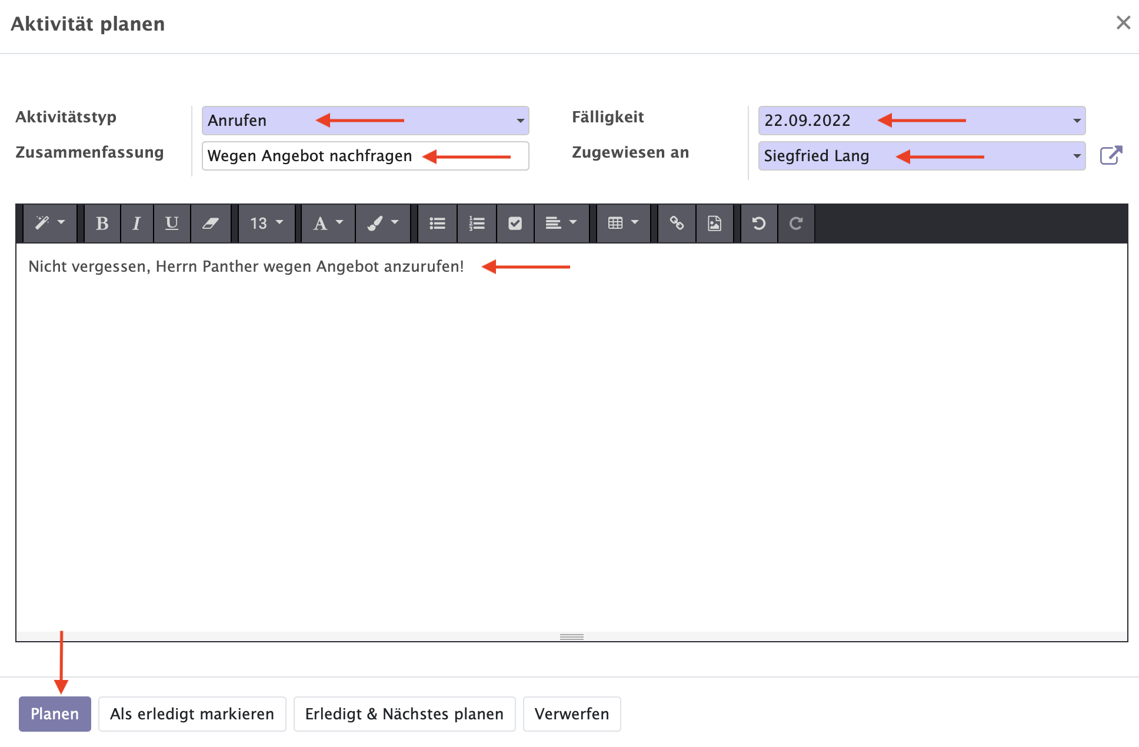Click Erledigt & Nächstes planen
1139x747 pixels.
[405, 714]
